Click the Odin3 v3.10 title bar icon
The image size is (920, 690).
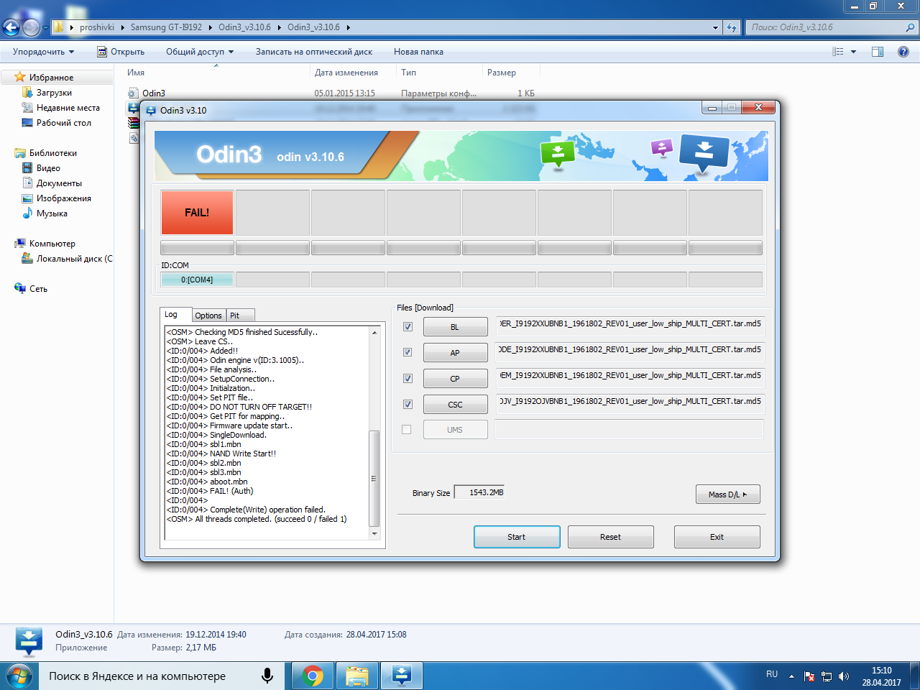pyautogui.click(x=151, y=110)
